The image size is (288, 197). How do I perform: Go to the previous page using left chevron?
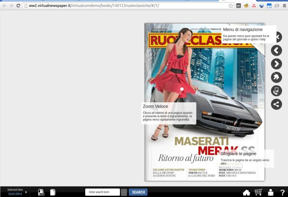click(x=276, y=51)
